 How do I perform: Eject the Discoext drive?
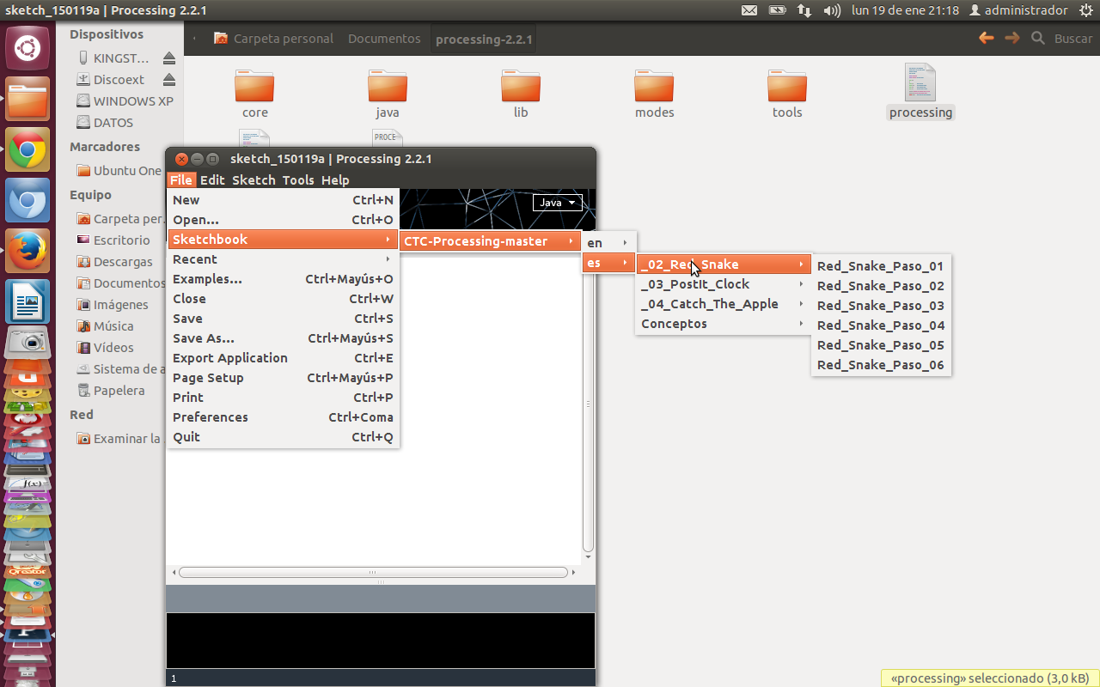coord(168,80)
